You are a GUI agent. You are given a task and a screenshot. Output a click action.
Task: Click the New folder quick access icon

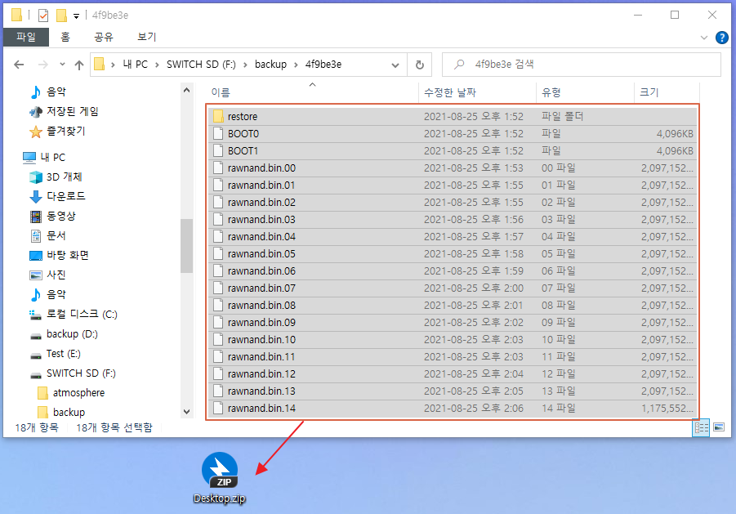(61, 16)
